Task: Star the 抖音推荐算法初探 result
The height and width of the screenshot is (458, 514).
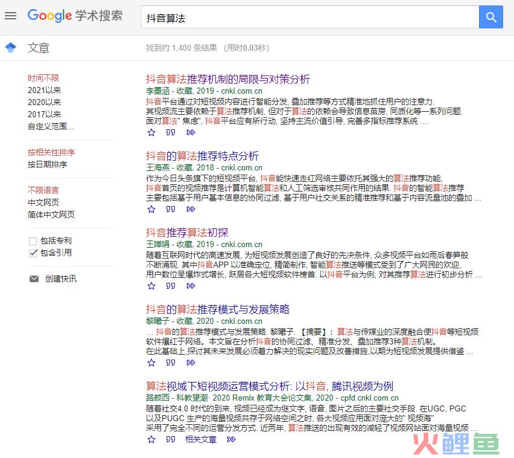Action: (x=151, y=286)
